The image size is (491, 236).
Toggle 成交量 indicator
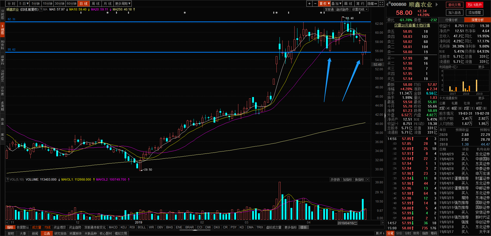click(x=37, y=227)
